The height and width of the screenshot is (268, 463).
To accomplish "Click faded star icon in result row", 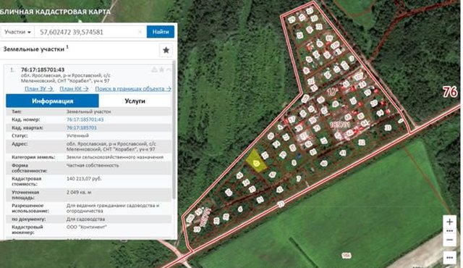I will click(x=161, y=70).
